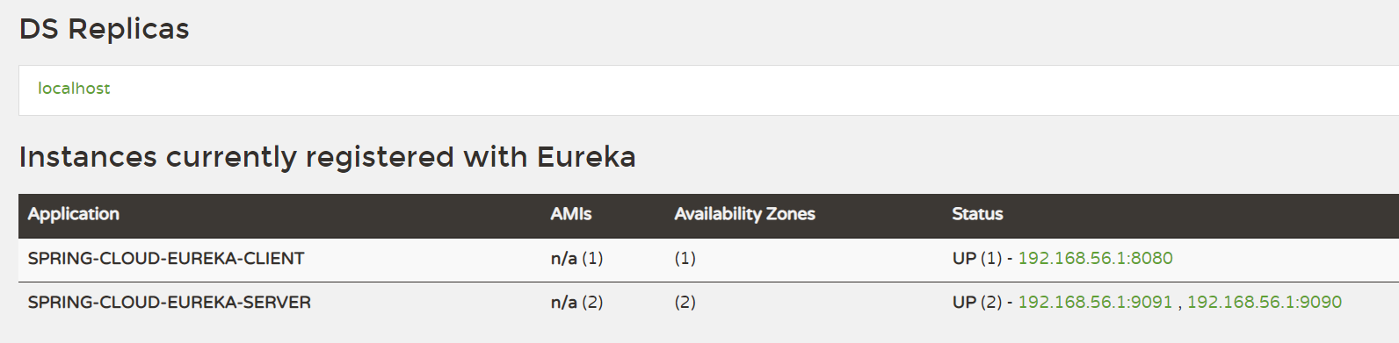
Task: Open the 192.168.56.1:8080 client instance link
Action: 1095,258
